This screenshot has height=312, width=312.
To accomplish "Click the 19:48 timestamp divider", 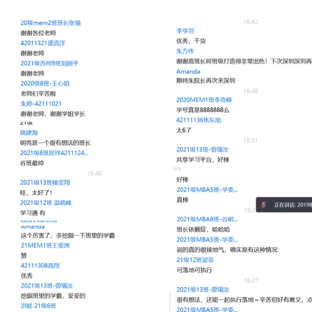I will pyautogui.click(x=94, y=173).
